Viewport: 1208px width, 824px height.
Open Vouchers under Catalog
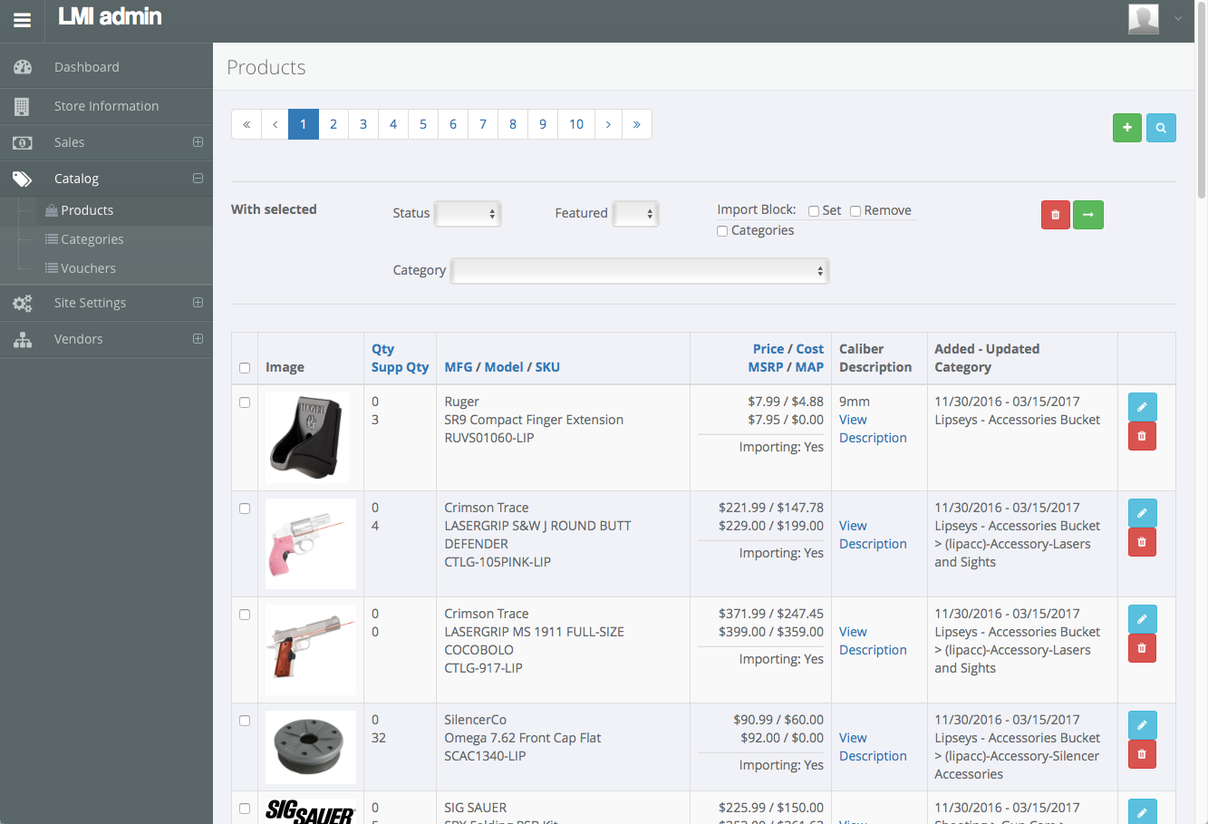88,268
